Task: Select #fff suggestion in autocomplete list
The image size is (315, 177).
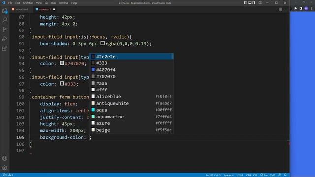Action: point(131,90)
